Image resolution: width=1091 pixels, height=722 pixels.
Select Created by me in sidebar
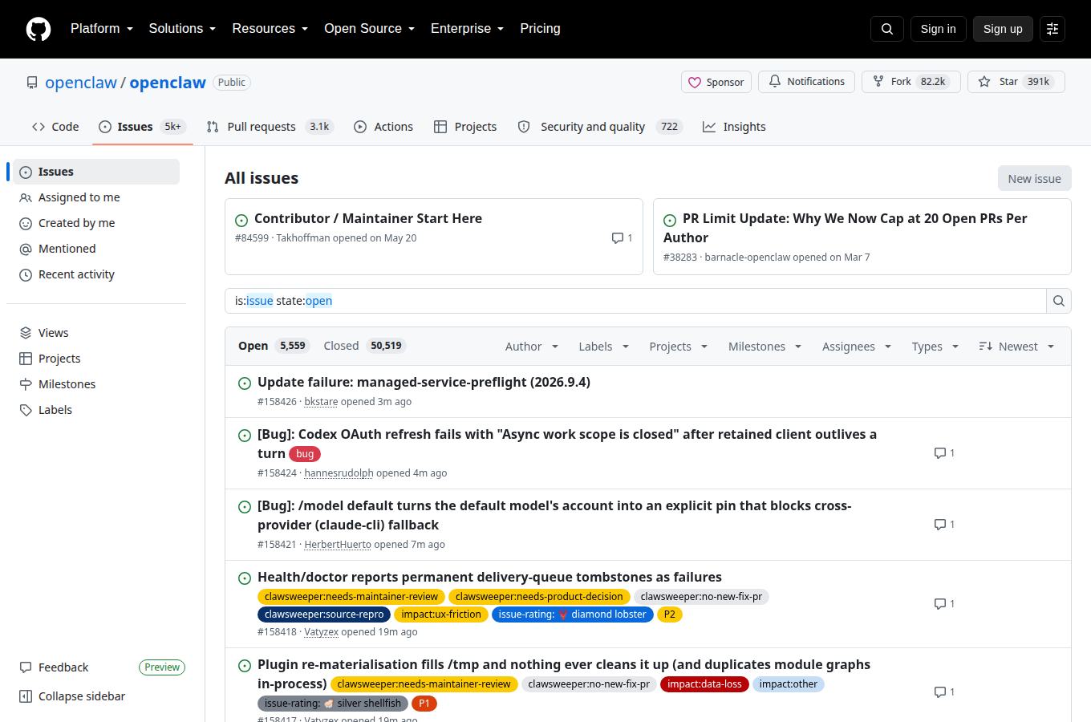tap(96, 223)
